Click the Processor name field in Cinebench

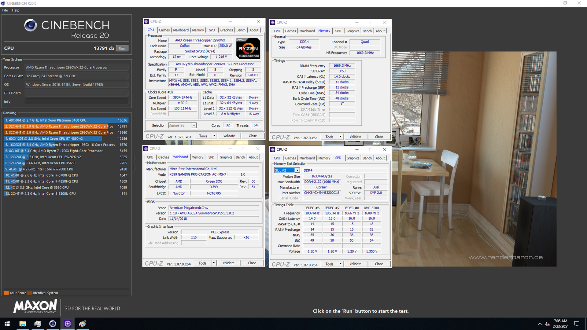click(x=76, y=68)
